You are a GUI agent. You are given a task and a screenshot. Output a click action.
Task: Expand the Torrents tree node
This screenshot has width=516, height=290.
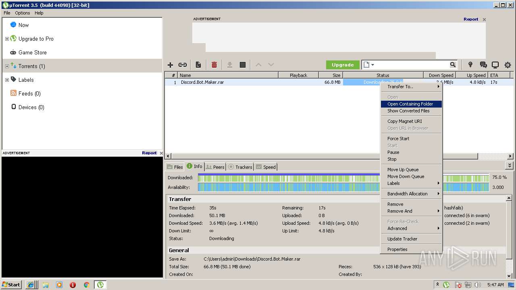(7, 66)
